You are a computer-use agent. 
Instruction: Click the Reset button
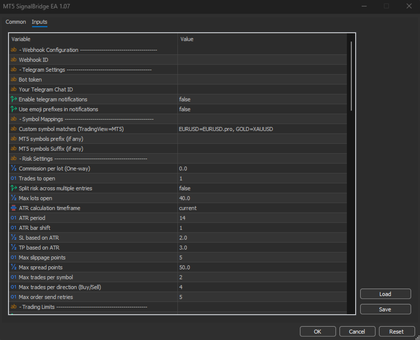pos(396,332)
